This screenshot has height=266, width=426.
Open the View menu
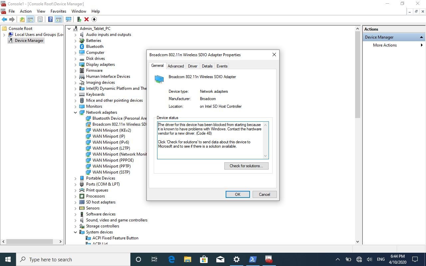pyautogui.click(x=41, y=11)
